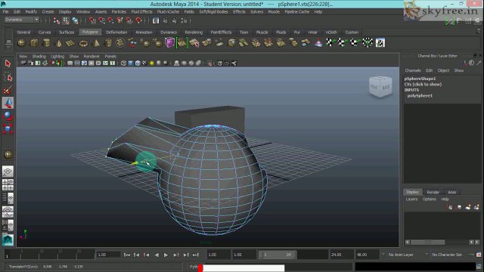Toggle snap to curves

tap(101, 20)
